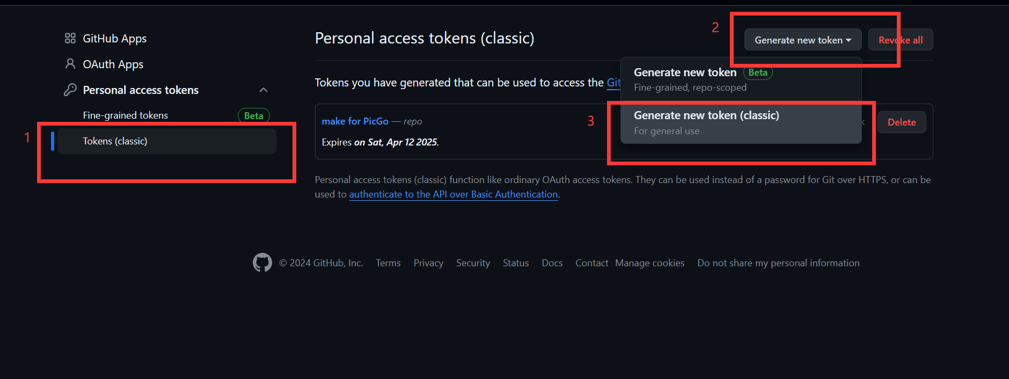
Task: Click the Personal access tokens key icon
Action: click(70, 90)
